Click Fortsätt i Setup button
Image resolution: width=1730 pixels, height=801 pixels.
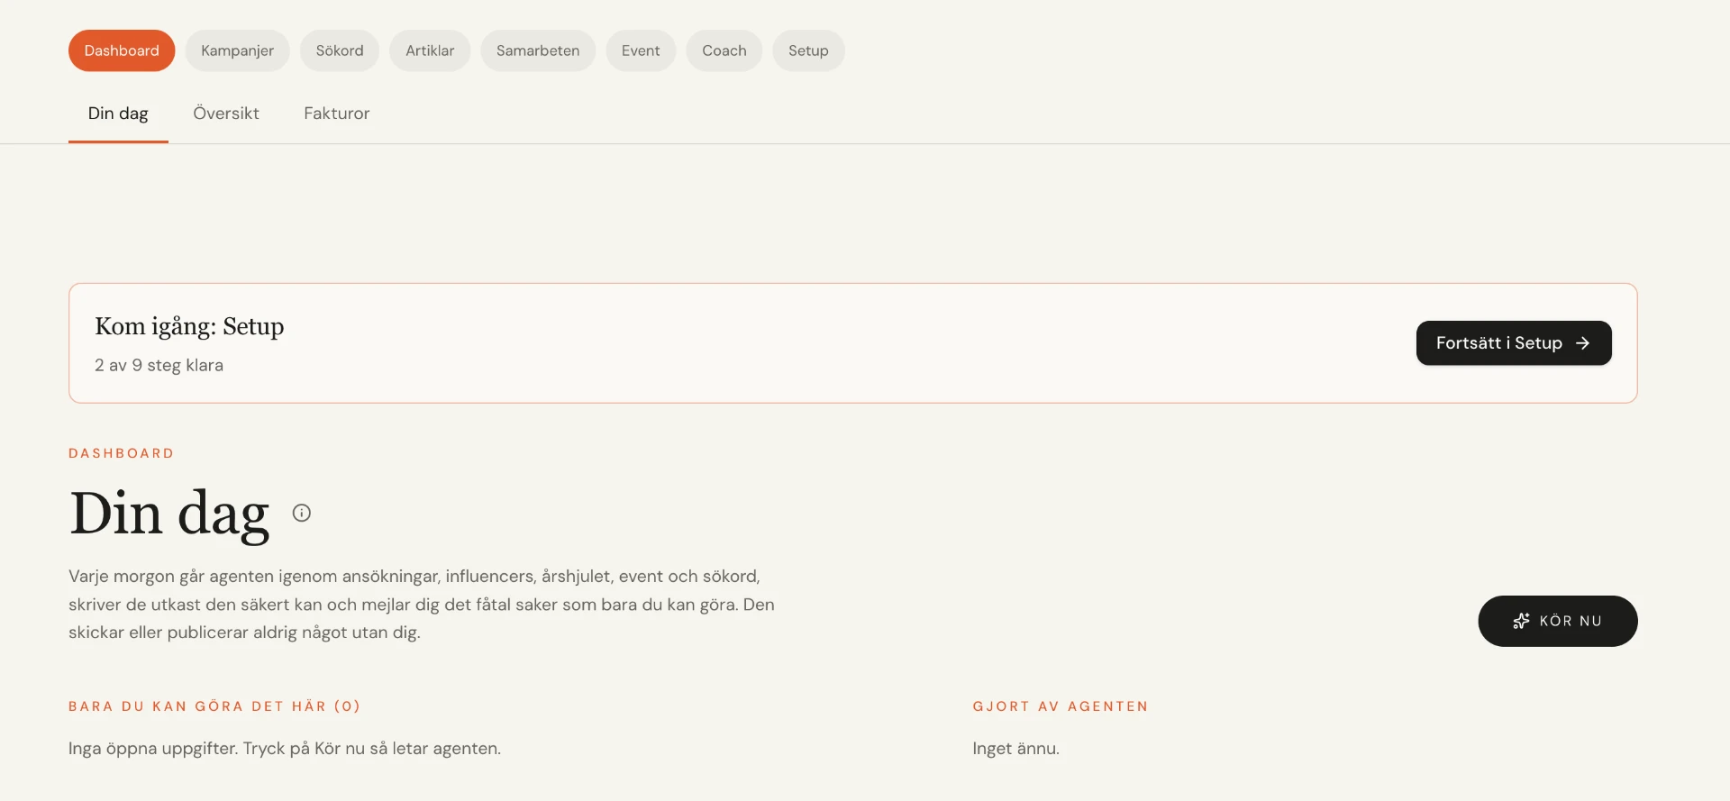(x=1514, y=343)
